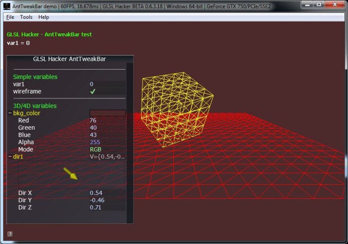Open the Tools menu
348x244 pixels.
click(x=26, y=17)
